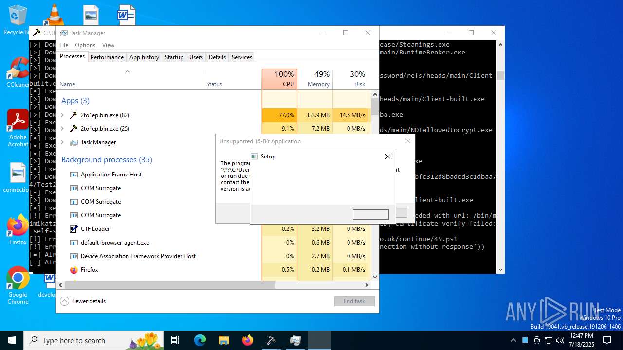Click End task button
Viewport: 623px width, 350px height.
354,301
